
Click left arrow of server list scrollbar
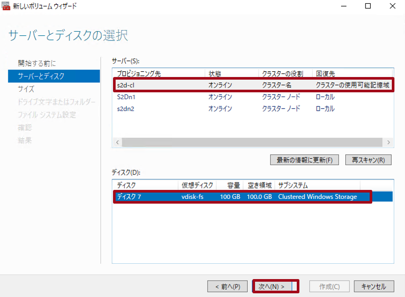pyautogui.click(x=117, y=142)
